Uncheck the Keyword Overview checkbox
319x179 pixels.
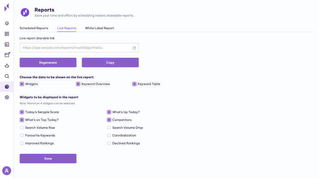point(78,84)
